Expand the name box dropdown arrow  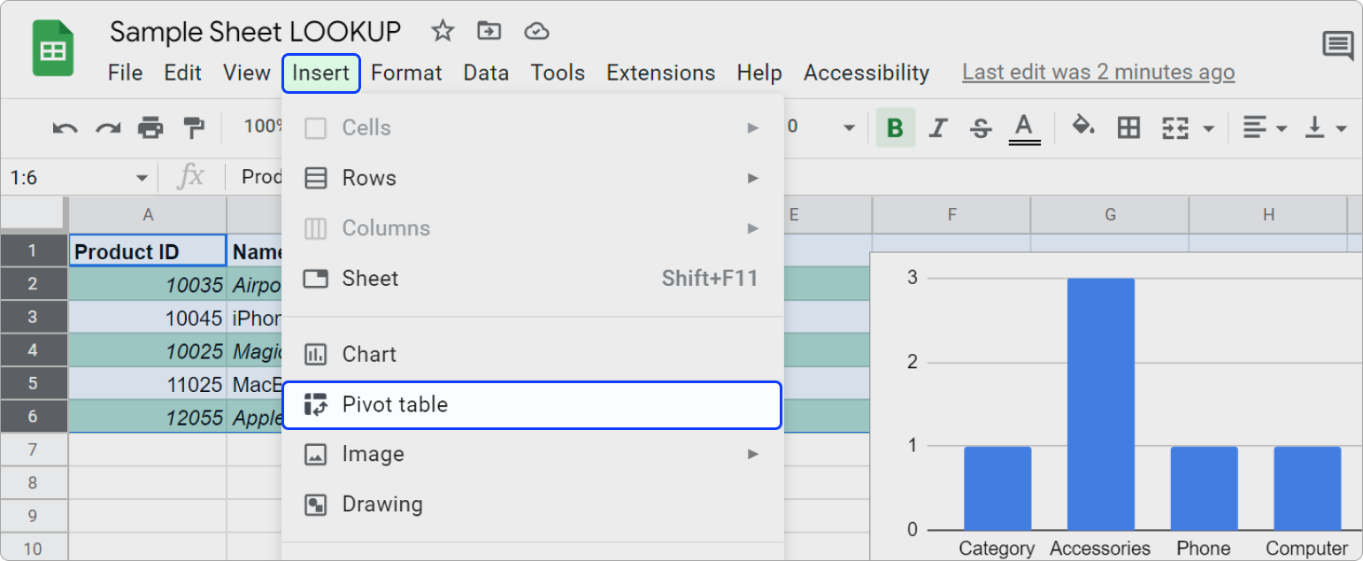pos(142,178)
